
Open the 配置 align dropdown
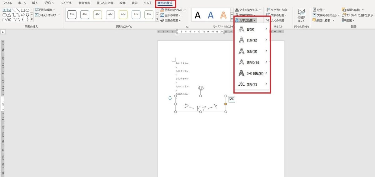348,20
